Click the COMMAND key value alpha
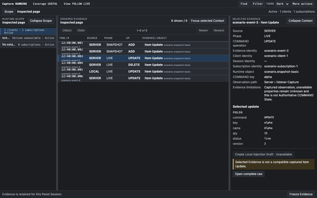317x198 pixels. pos(268,77)
